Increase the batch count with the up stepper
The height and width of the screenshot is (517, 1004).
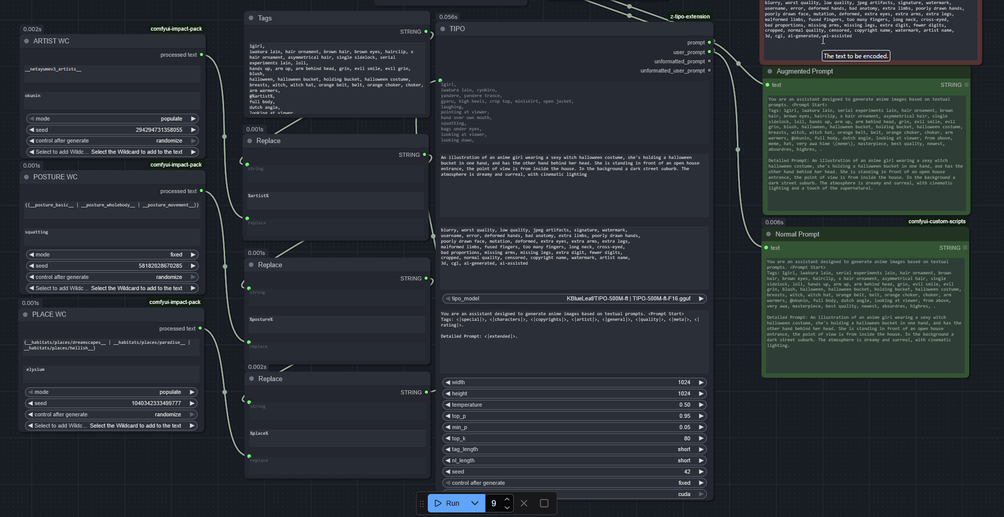click(507, 499)
